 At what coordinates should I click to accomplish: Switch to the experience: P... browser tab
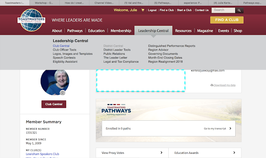point(193,3)
